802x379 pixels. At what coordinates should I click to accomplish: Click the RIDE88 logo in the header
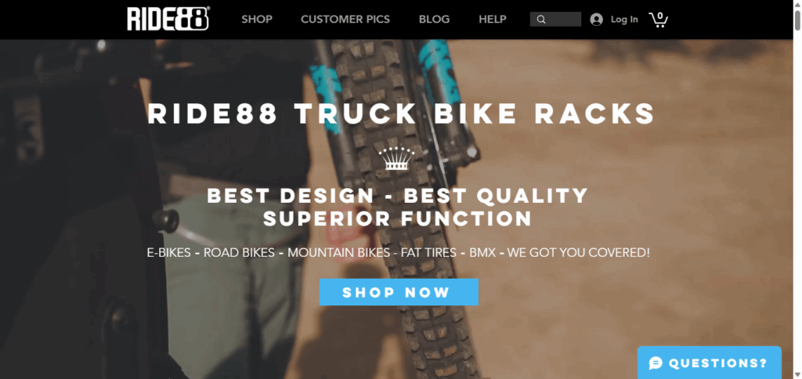tap(168, 19)
